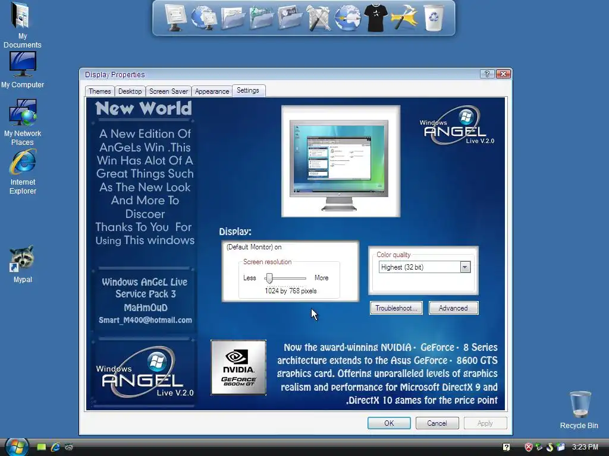Click the Troubleshoot... button
The height and width of the screenshot is (456, 609).
396,308
